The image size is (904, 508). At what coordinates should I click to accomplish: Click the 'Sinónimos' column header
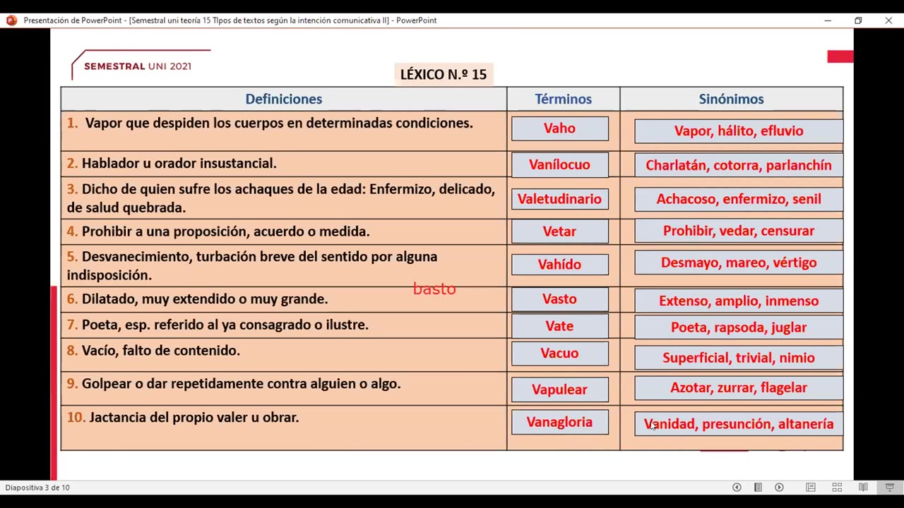731,99
